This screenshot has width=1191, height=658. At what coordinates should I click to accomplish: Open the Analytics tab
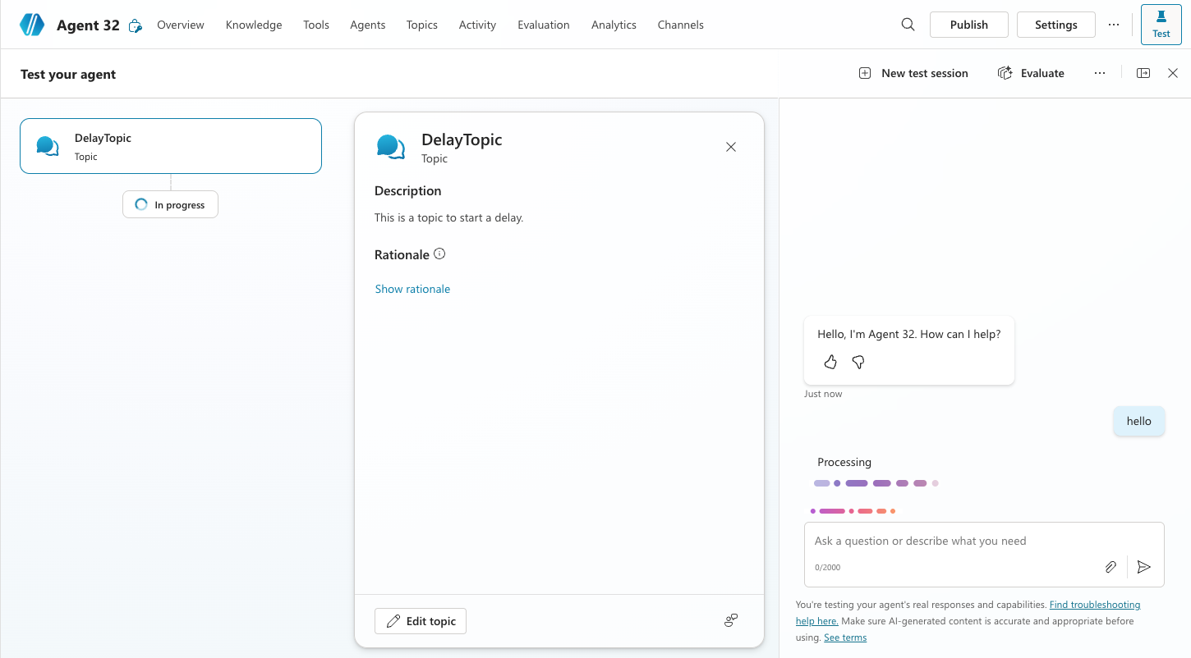point(614,25)
